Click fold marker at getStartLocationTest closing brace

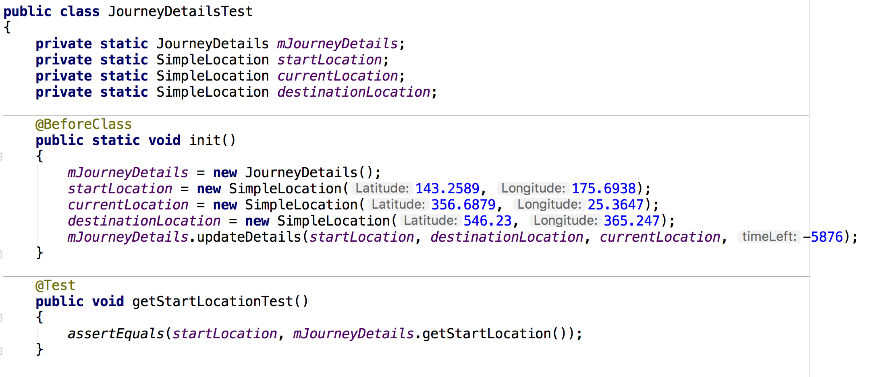coord(1,350)
